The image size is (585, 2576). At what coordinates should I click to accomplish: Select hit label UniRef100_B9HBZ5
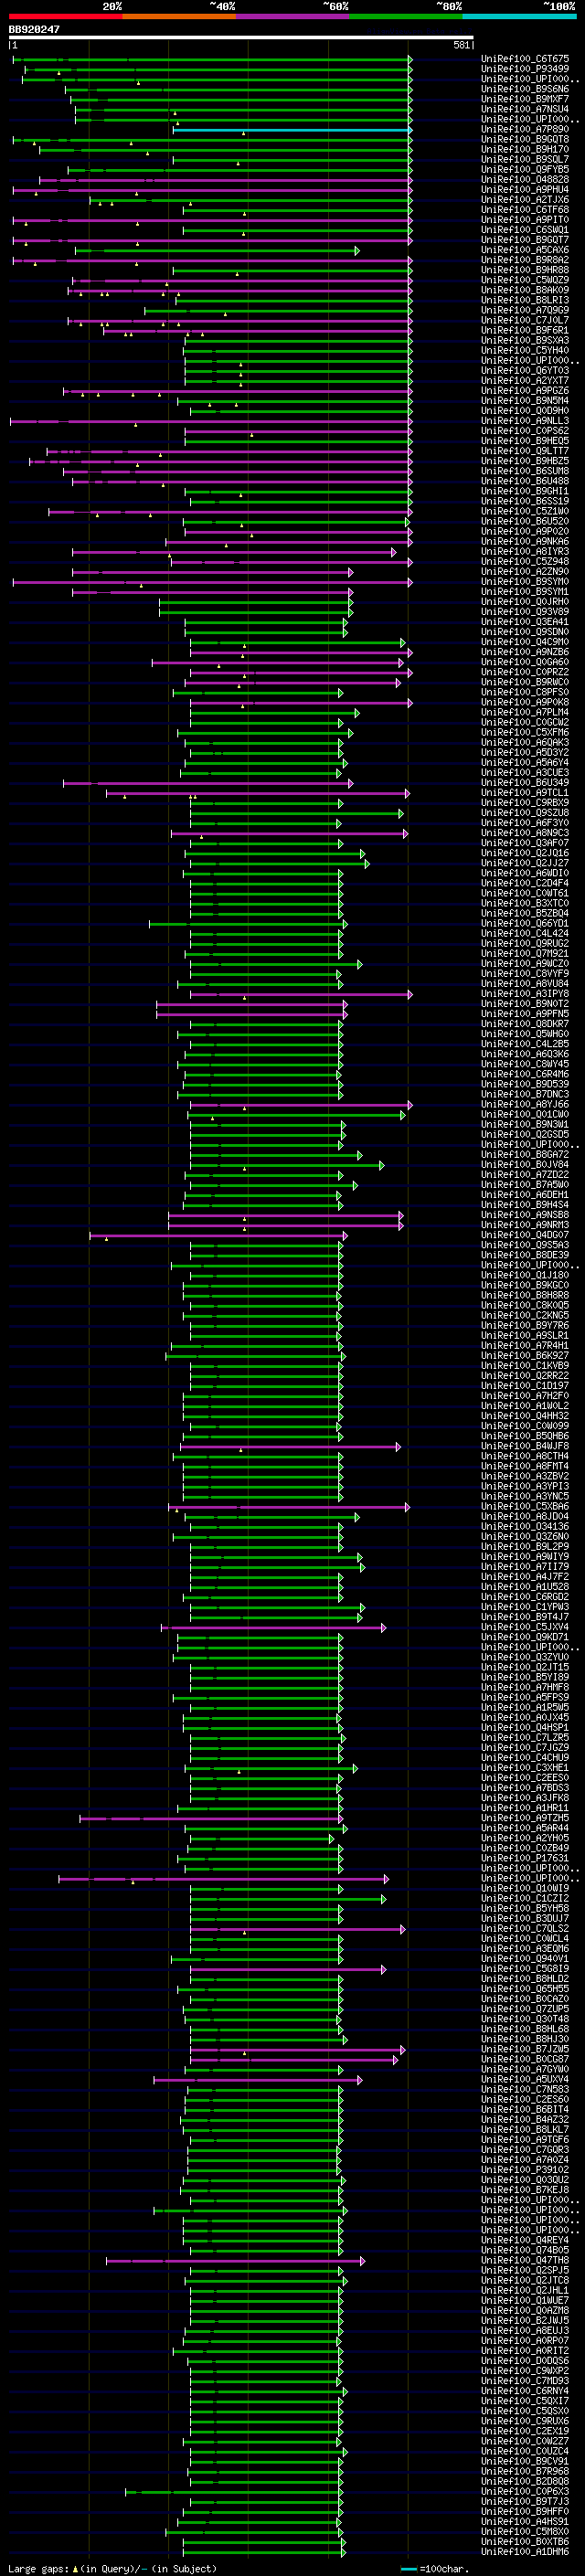click(525, 461)
